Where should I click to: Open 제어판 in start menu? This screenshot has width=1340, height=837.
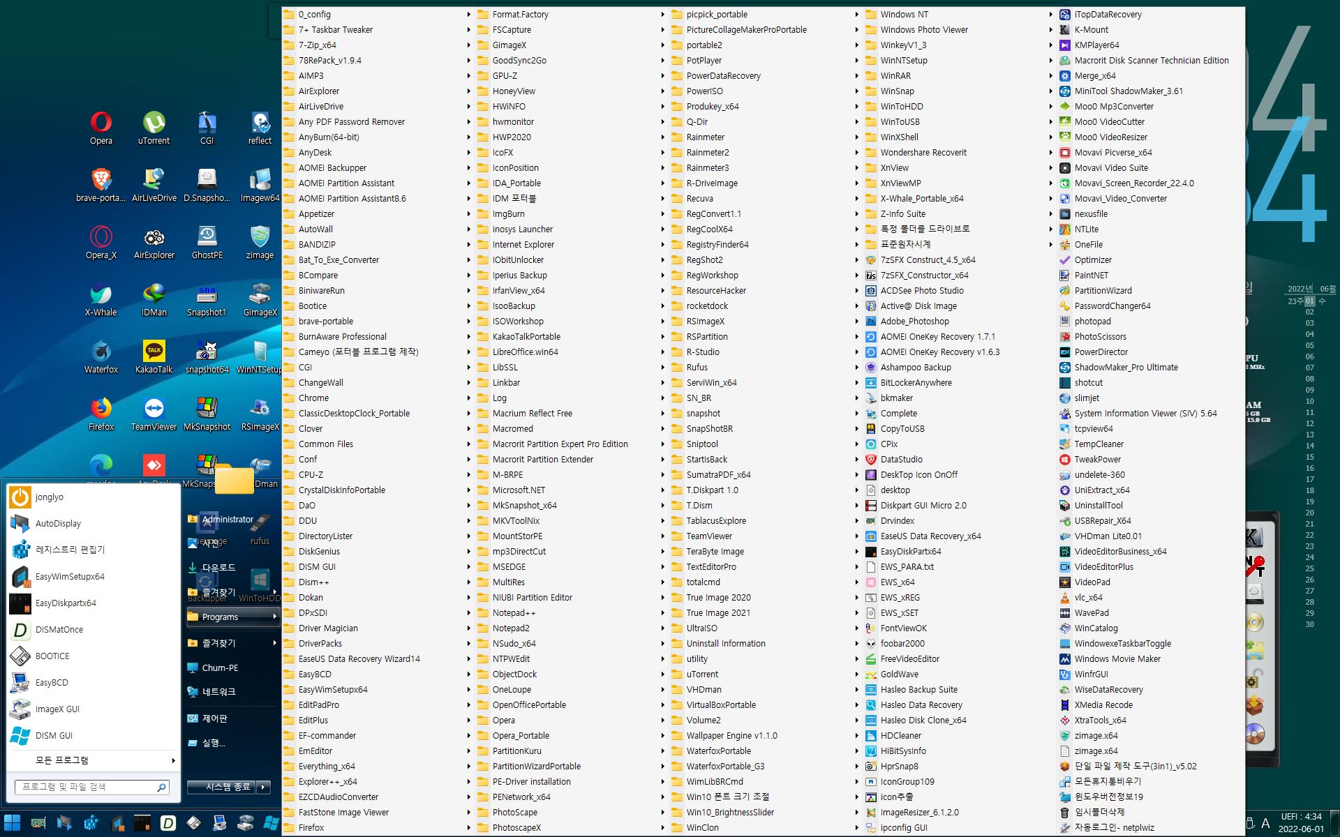232,718
